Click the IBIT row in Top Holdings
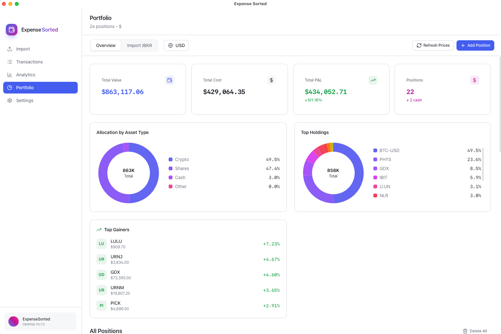This screenshot has width=501, height=334. (427, 177)
